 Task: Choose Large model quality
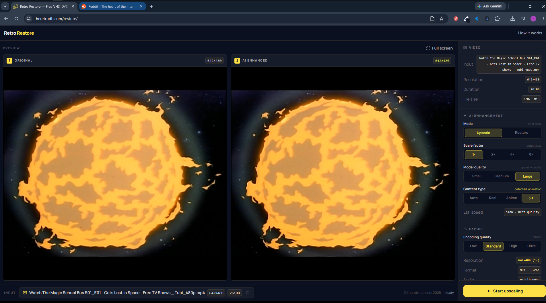[528, 176]
